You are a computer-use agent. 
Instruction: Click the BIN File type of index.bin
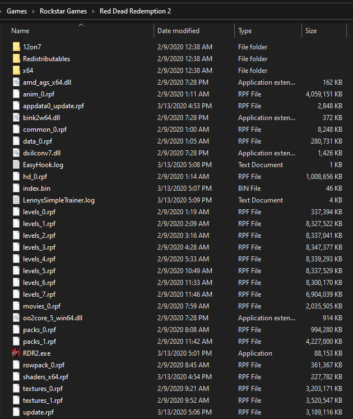pos(249,188)
